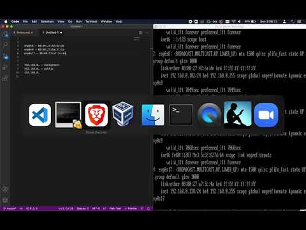Screen dimensions: 306x230
Task: Open Spotlight search in menu bar
Action: pos(293,22)
